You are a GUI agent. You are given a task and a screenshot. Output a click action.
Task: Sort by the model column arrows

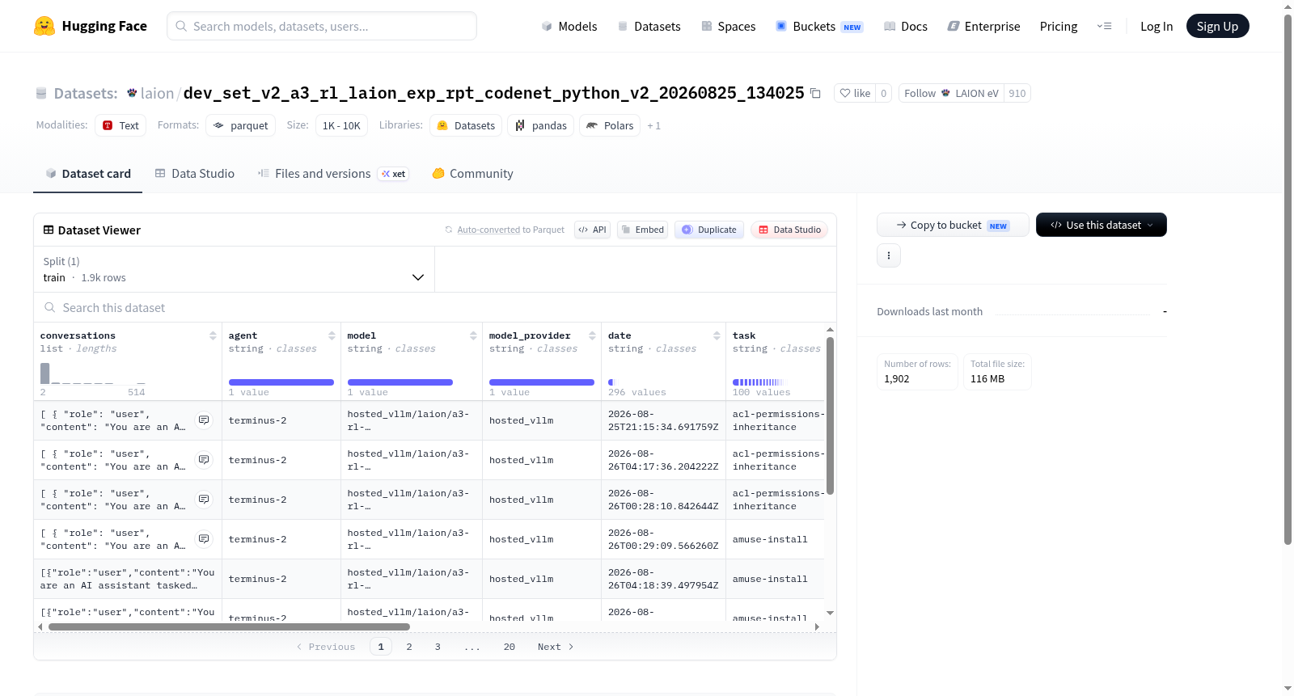coord(473,335)
